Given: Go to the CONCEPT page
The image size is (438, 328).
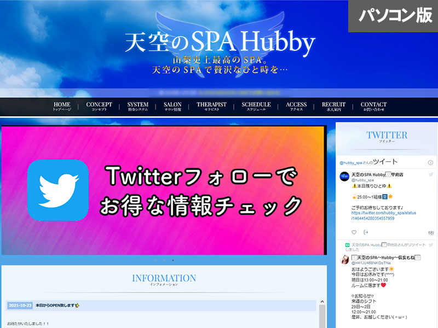Looking at the screenshot, I should [99, 107].
